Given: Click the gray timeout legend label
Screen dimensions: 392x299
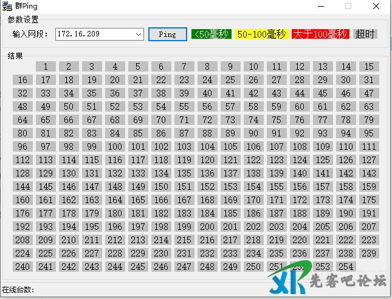Looking at the screenshot, I should click(x=365, y=34).
